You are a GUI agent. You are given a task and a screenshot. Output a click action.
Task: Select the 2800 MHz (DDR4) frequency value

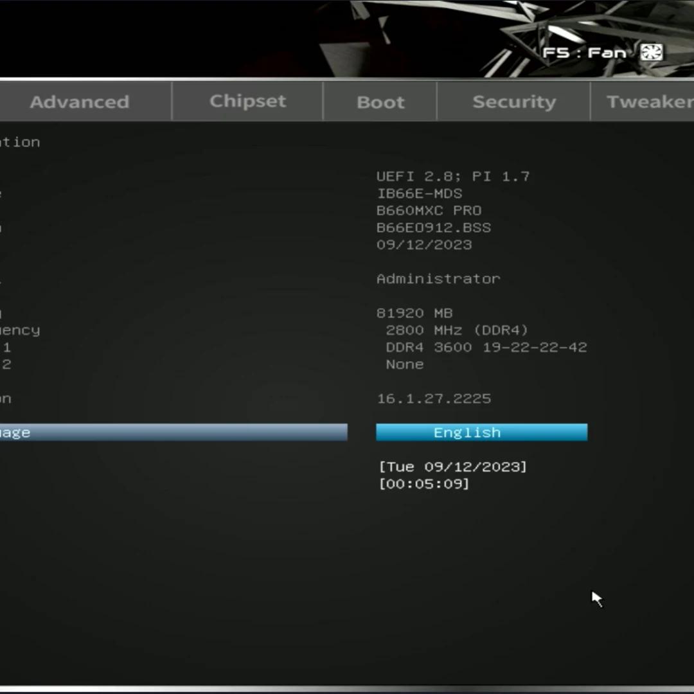[x=456, y=330]
